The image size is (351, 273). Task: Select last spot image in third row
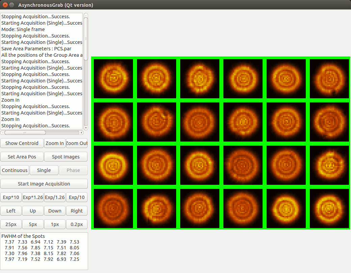[x=329, y=165]
